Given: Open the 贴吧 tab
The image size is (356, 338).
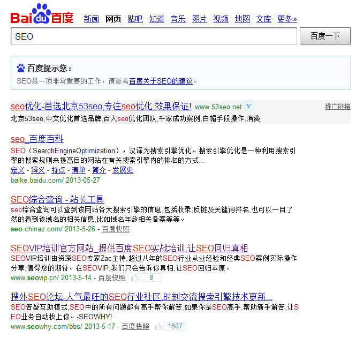Looking at the screenshot, I should point(135,19).
